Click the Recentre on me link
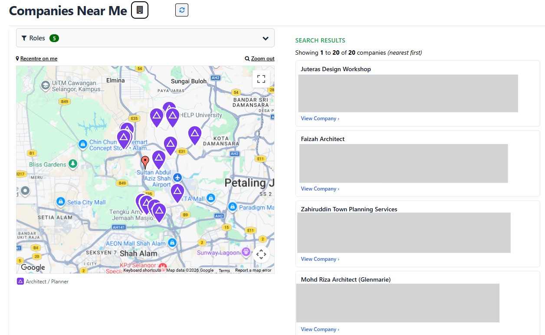Viewport: 545px width, 335px height. (39, 59)
